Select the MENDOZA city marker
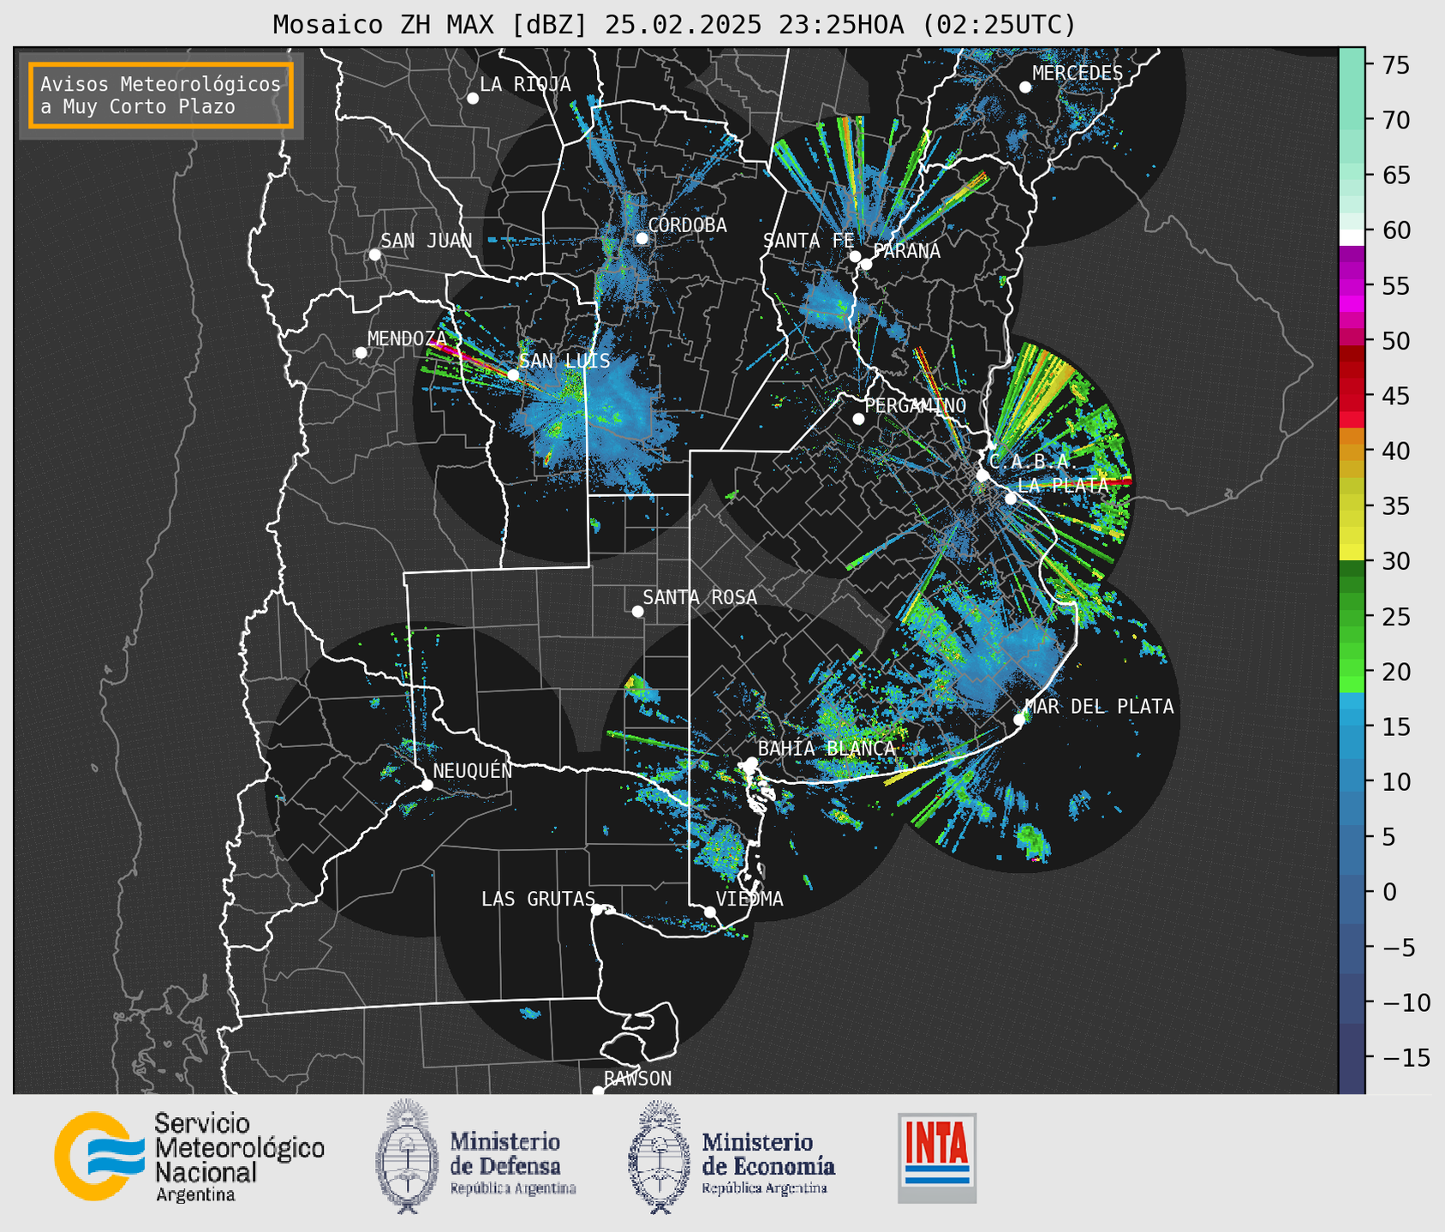The image size is (1445, 1232). (x=361, y=353)
